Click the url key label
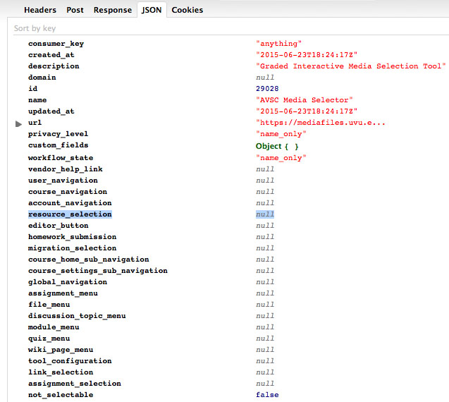The image size is (449, 402). [35, 123]
